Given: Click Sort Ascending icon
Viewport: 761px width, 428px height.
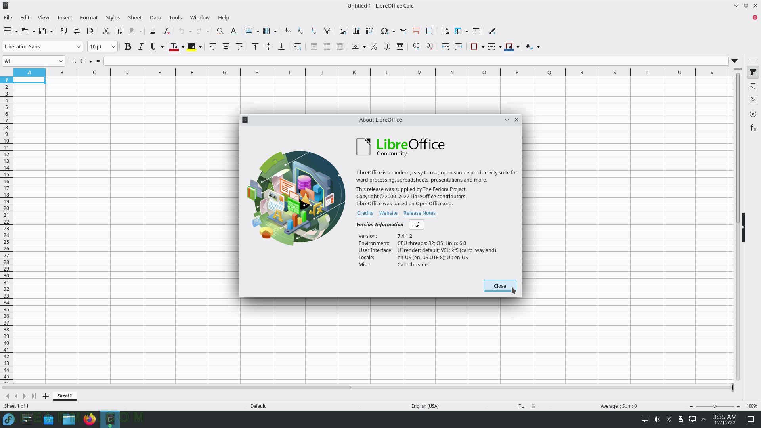Looking at the screenshot, I should click(300, 31).
